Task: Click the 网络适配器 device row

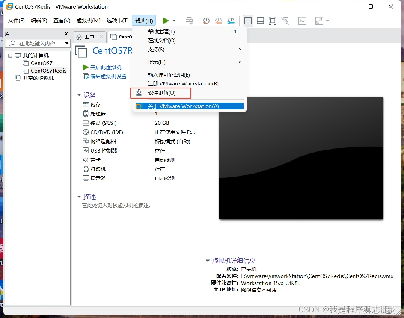Action: coord(99,141)
